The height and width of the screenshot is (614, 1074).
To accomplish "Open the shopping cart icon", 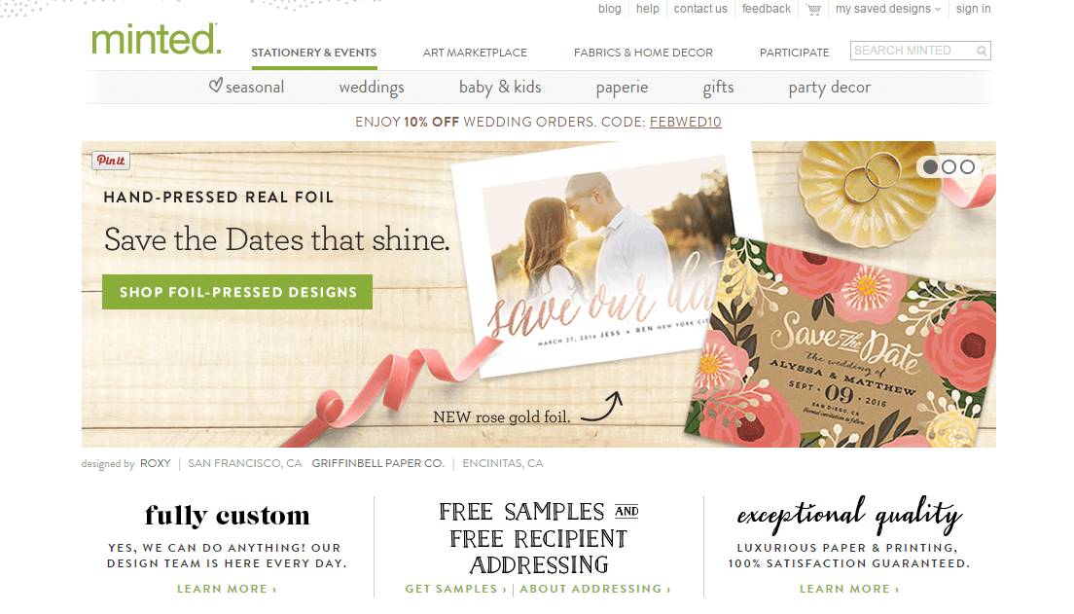I will click(813, 10).
